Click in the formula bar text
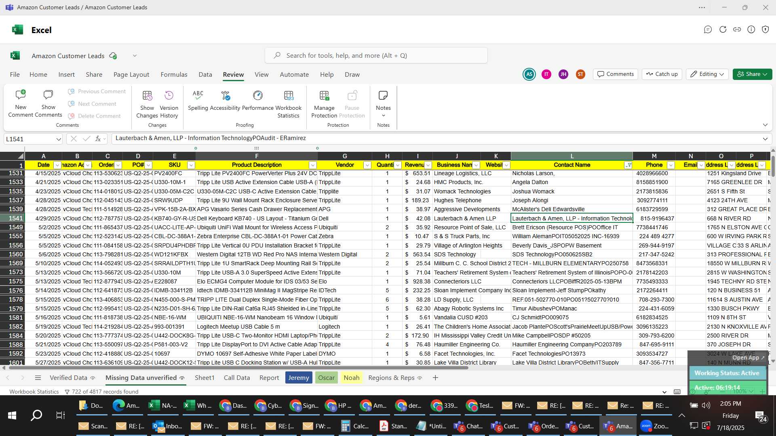This screenshot has height=436, width=776. pos(436,138)
